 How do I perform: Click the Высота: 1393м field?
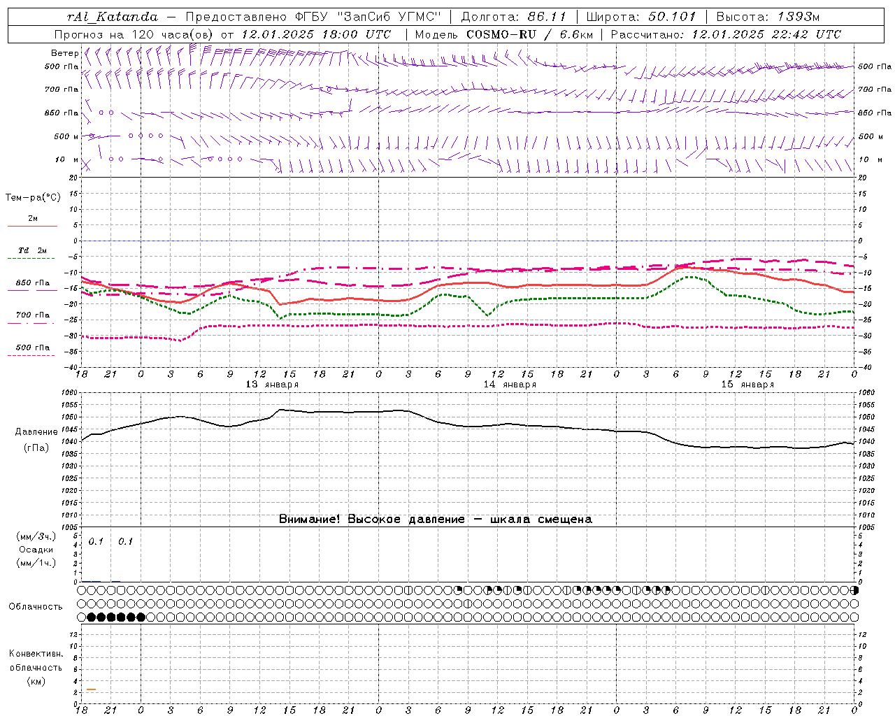[768, 17]
